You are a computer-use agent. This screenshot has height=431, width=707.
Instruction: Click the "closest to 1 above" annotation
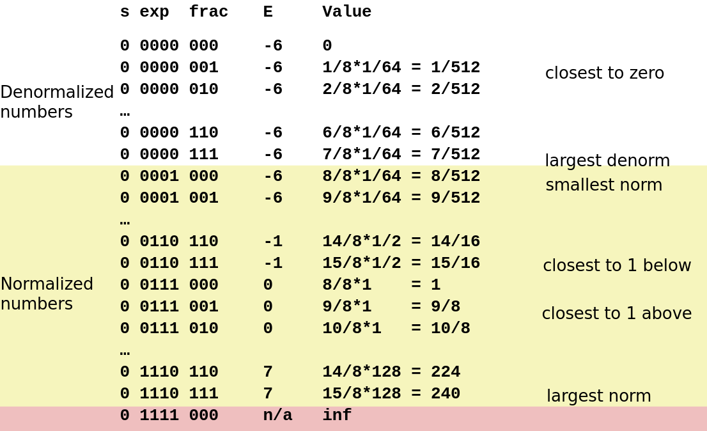click(x=616, y=313)
